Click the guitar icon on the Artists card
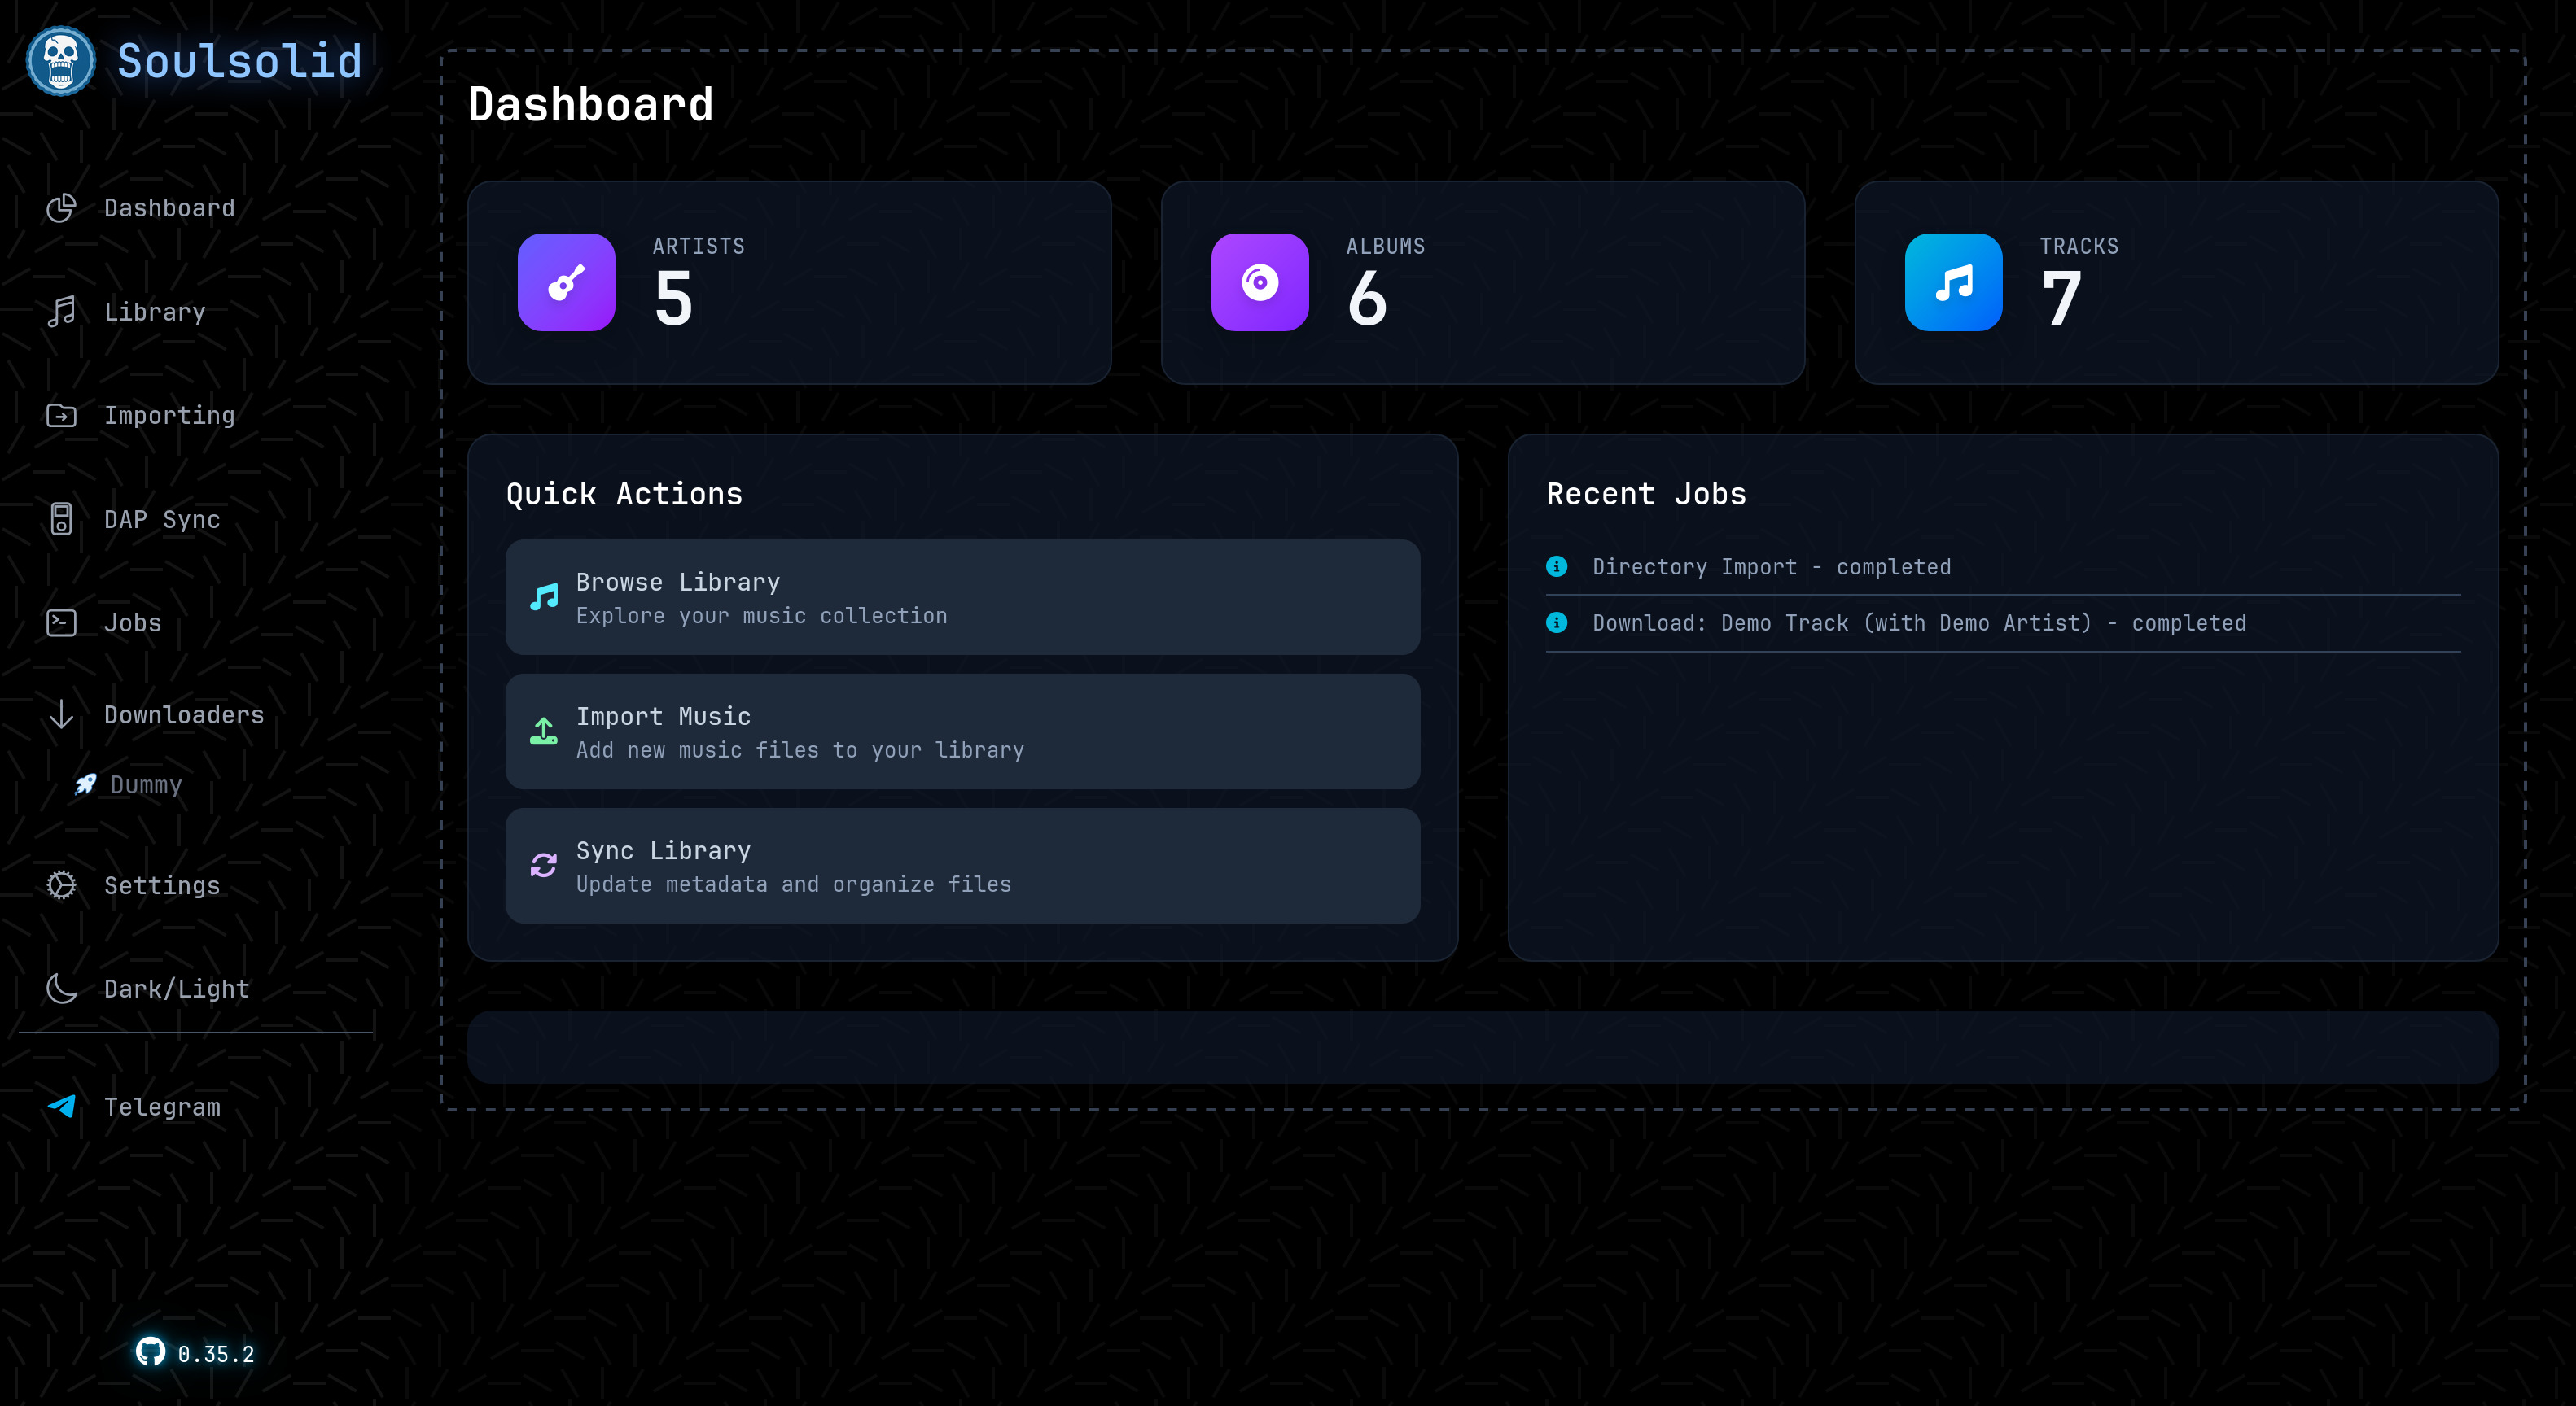Screen dimensions: 2576x1406 (x=566, y=283)
